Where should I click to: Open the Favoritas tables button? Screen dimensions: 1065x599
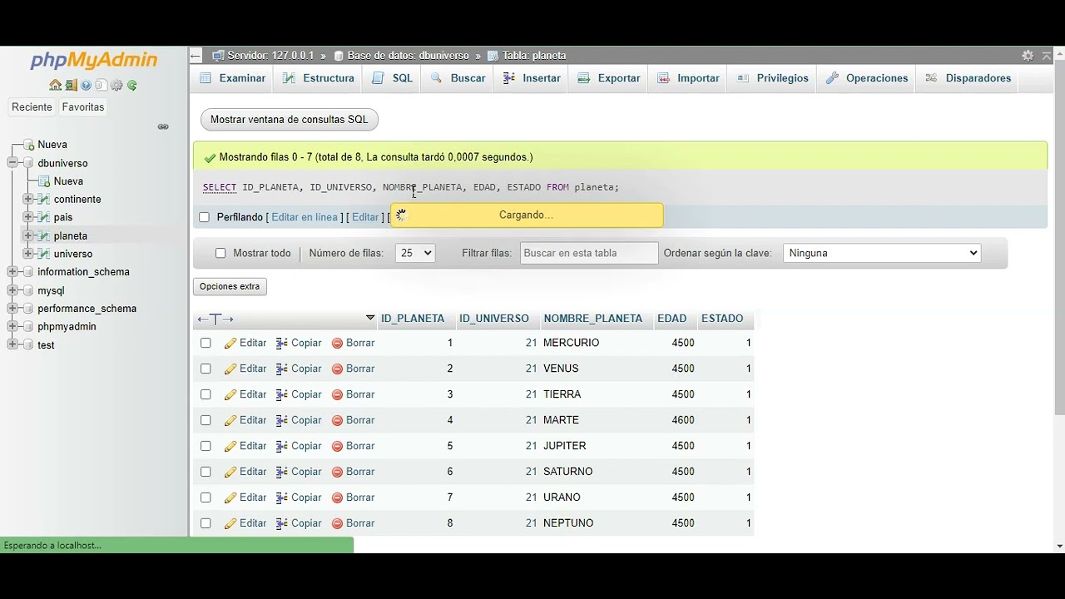point(83,107)
